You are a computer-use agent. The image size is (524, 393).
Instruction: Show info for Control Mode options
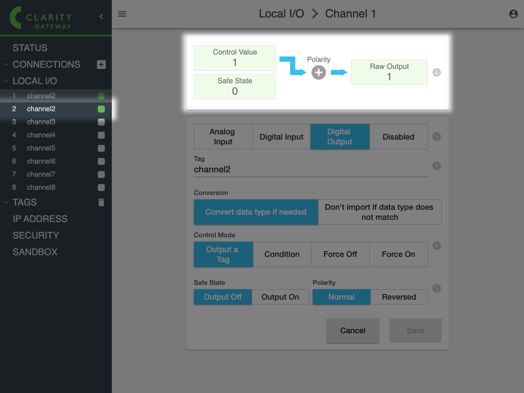tap(436, 246)
